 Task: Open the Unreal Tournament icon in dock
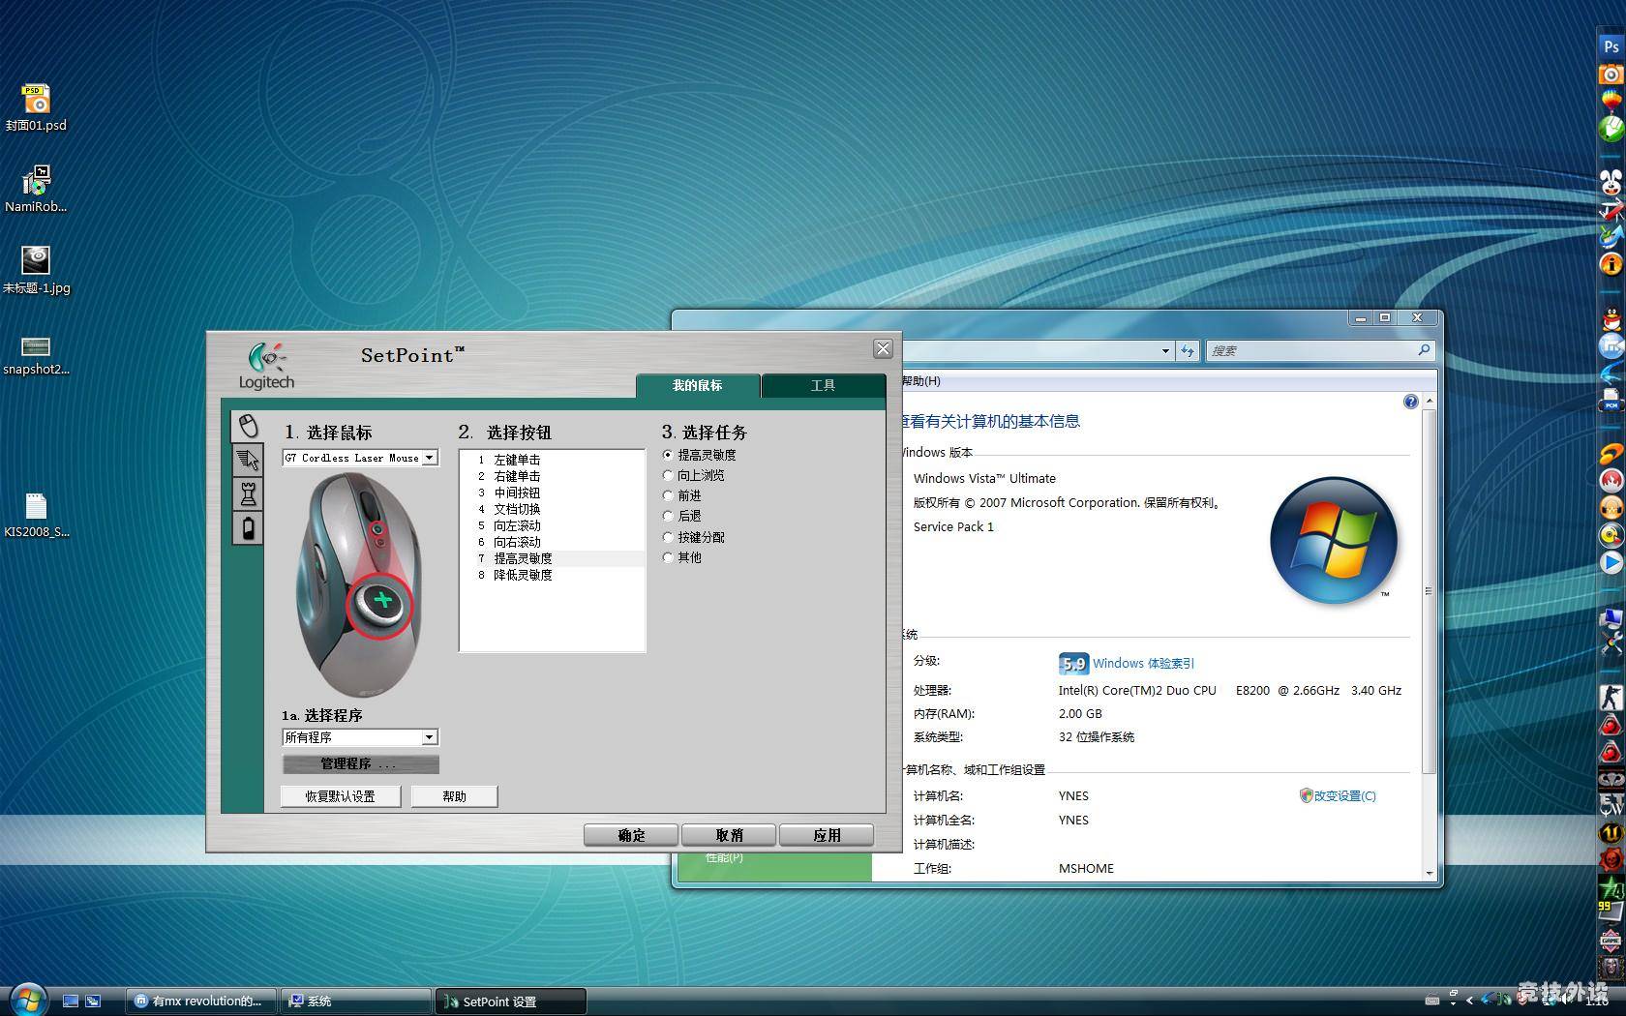pyautogui.click(x=1611, y=832)
